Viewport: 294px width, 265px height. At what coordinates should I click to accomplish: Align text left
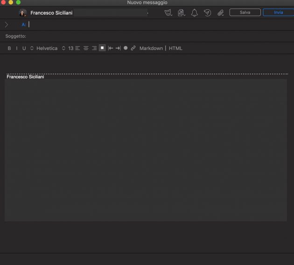click(x=77, y=49)
